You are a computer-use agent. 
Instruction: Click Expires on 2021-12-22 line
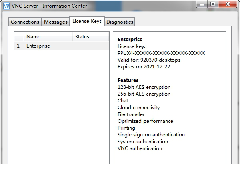click(144, 67)
